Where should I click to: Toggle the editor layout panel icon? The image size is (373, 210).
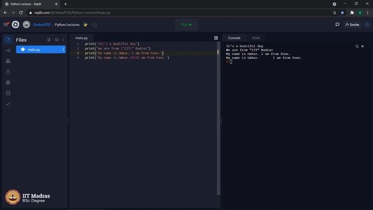(x=216, y=38)
